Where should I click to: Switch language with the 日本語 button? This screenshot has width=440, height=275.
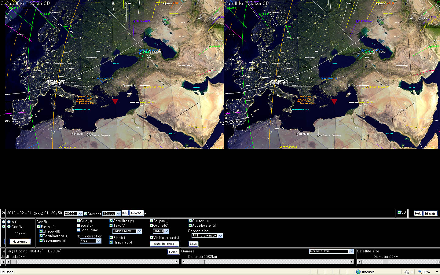tap(430, 214)
